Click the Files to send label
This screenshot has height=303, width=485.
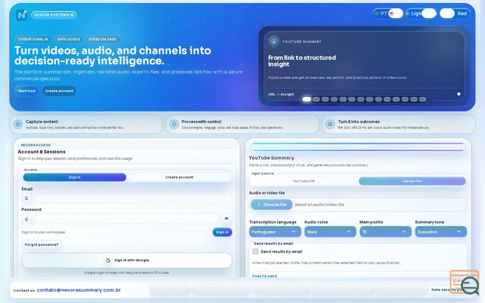(264, 276)
